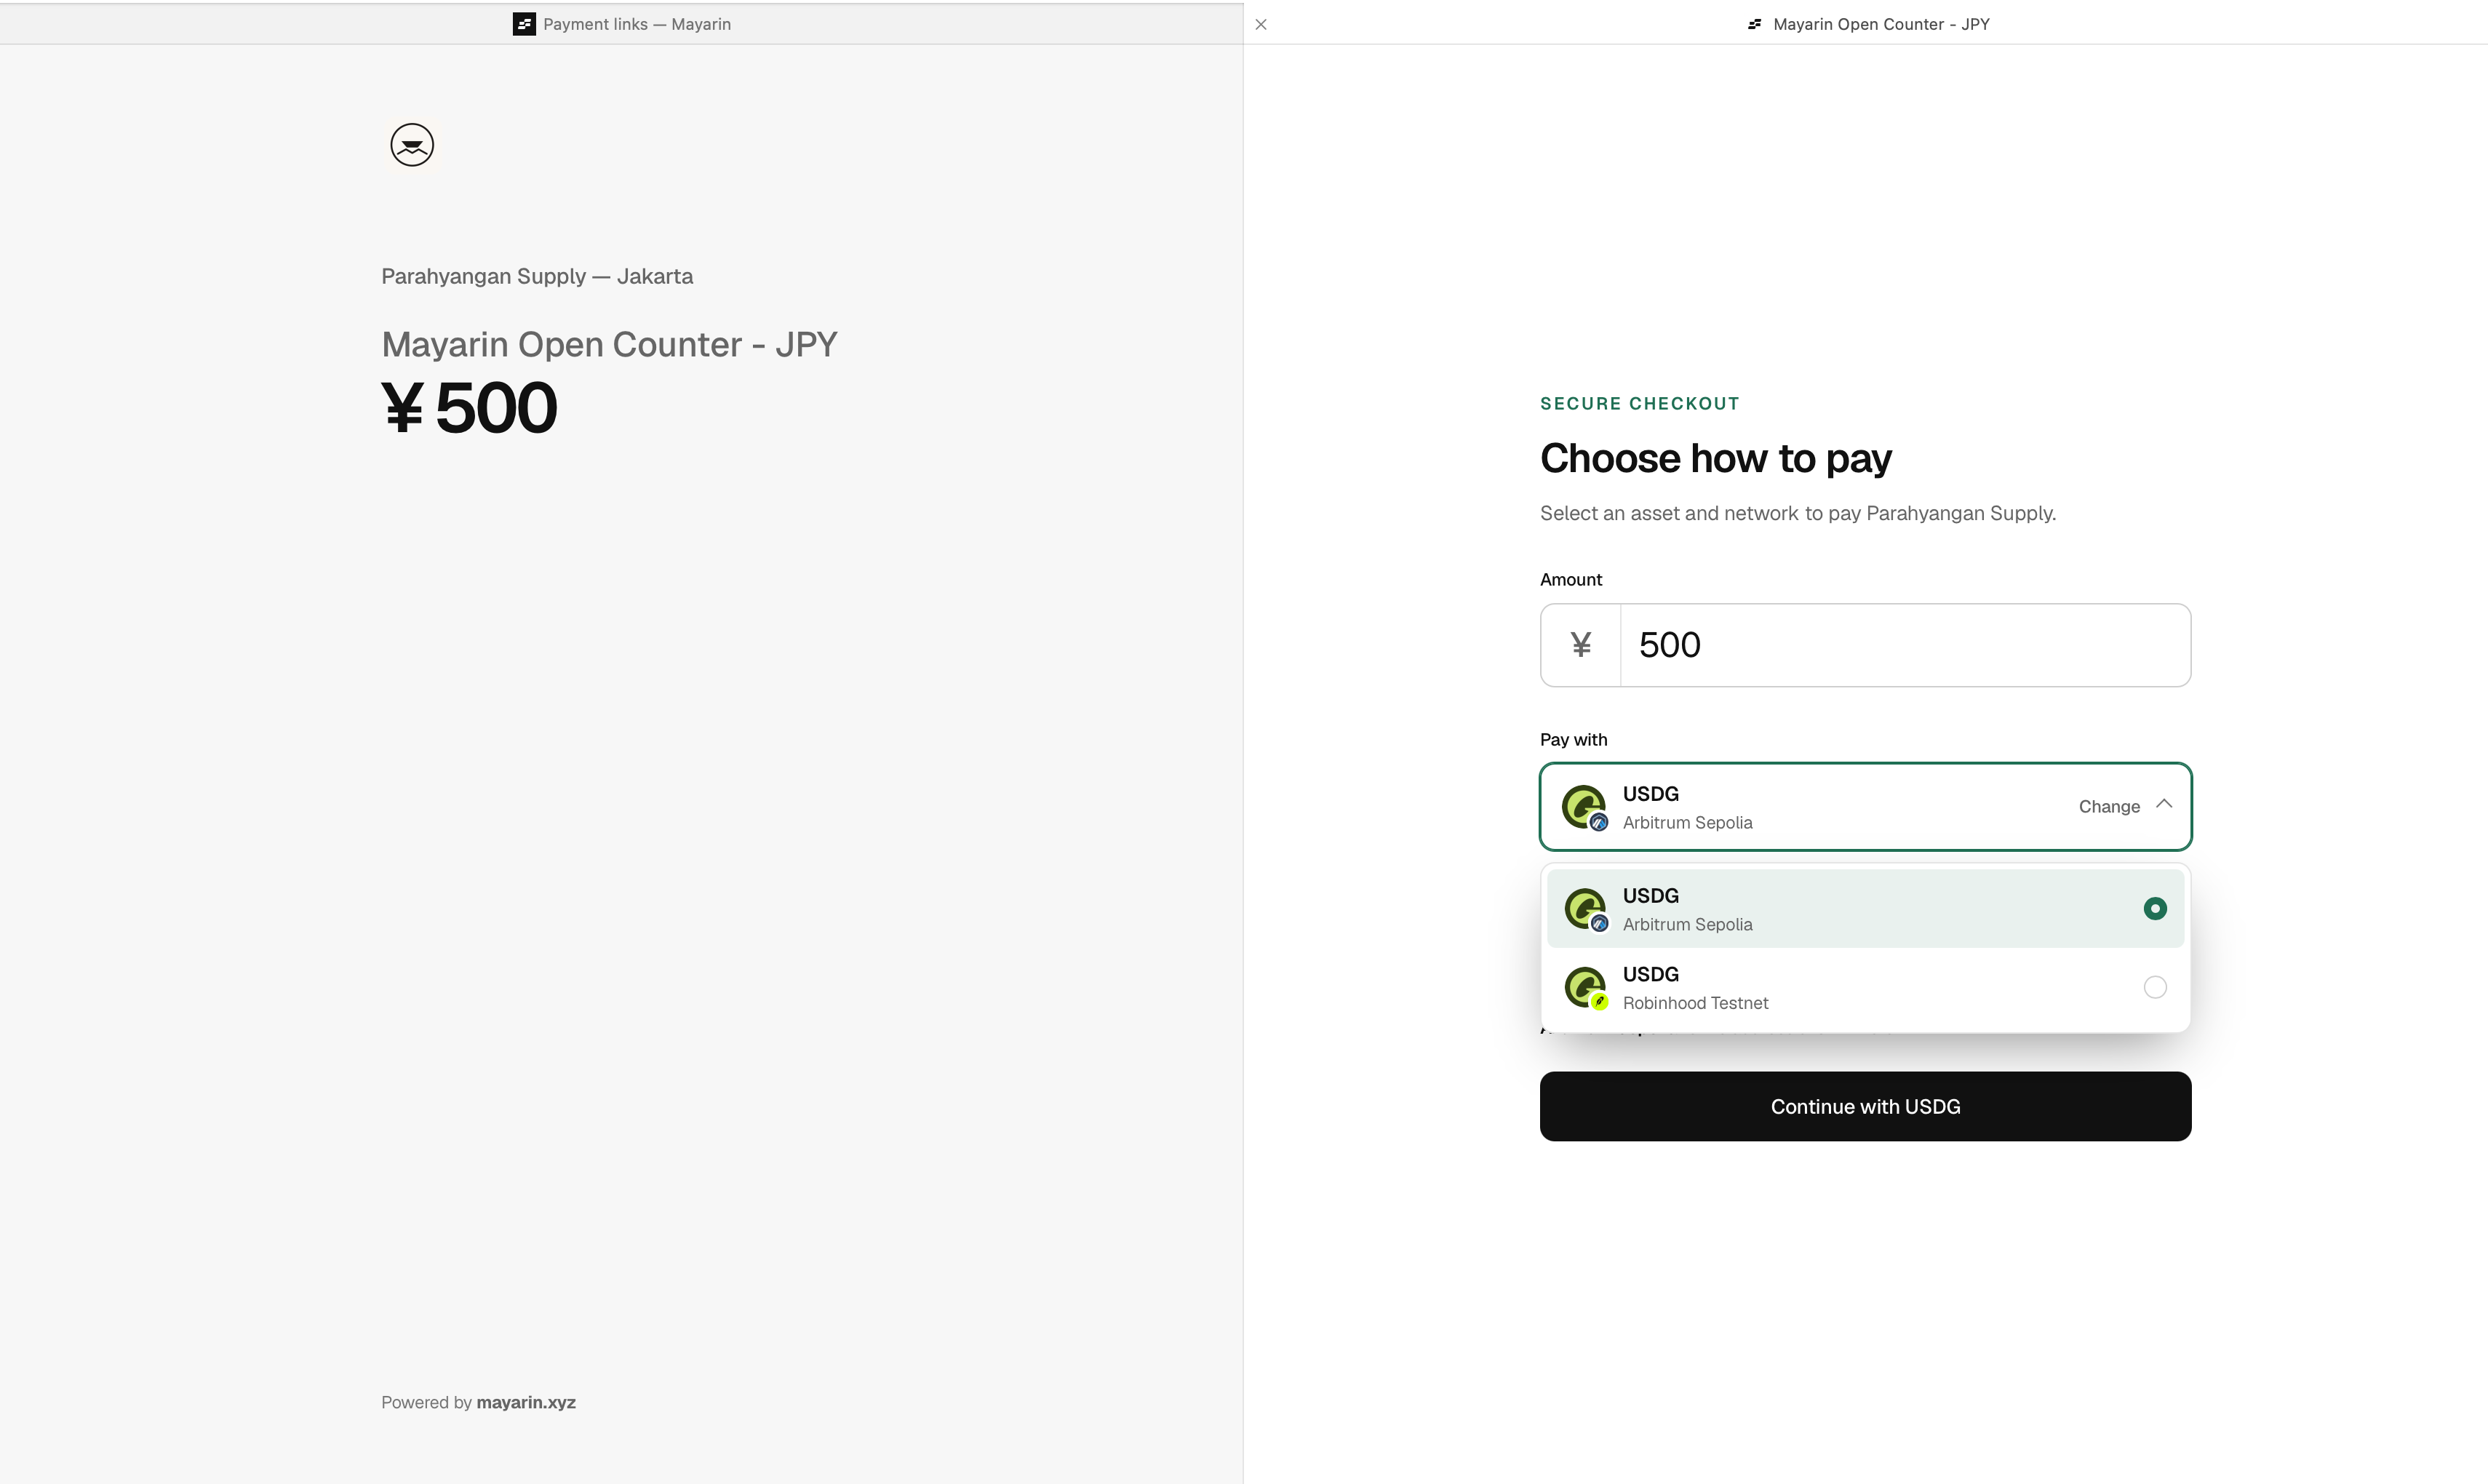This screenshot has height=1484, width=2488.
Task: Click the USDG token icon in selected Pay with box
Action: point(1585,807)
